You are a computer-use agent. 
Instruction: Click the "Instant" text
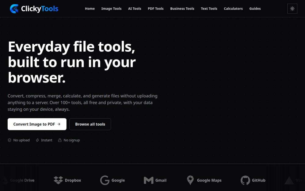tap(46, 140)
